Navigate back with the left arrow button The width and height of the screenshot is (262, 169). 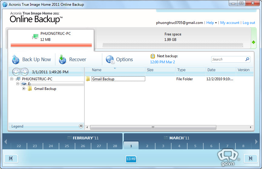16,72
